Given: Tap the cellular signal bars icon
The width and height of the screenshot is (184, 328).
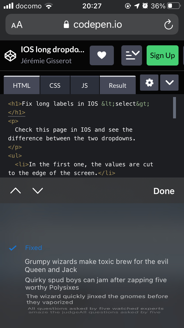Looking at the screenshot, I should coord(9,6).
